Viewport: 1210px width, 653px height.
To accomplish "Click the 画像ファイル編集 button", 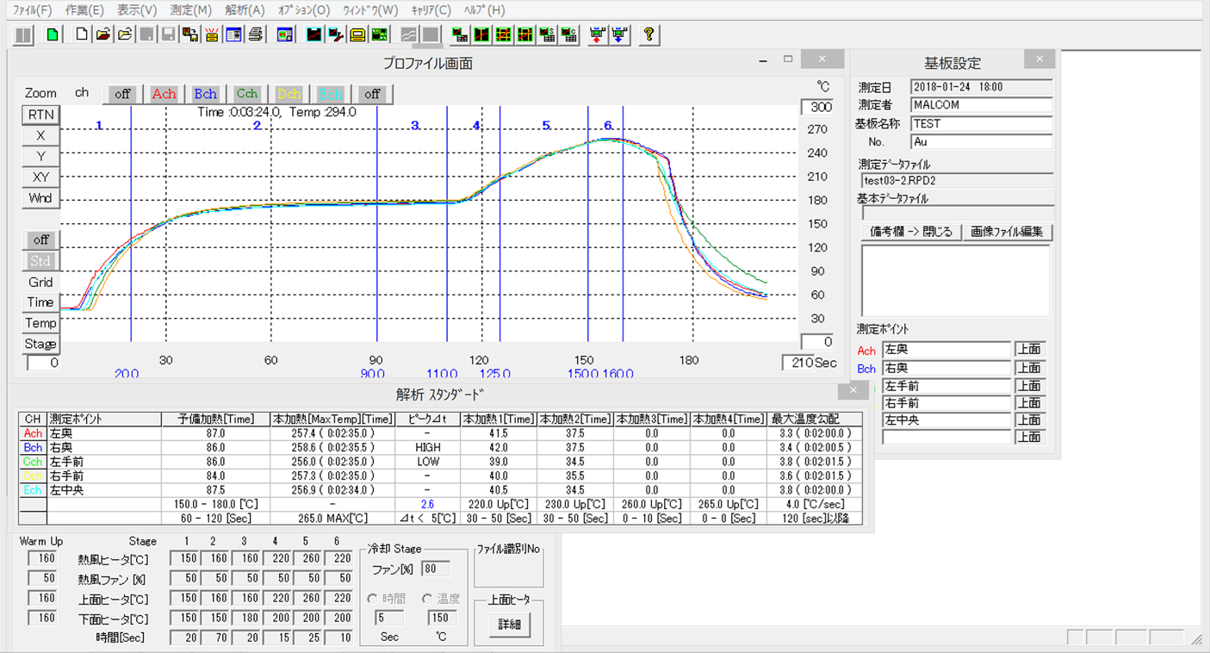I will tap(1007, 233).
